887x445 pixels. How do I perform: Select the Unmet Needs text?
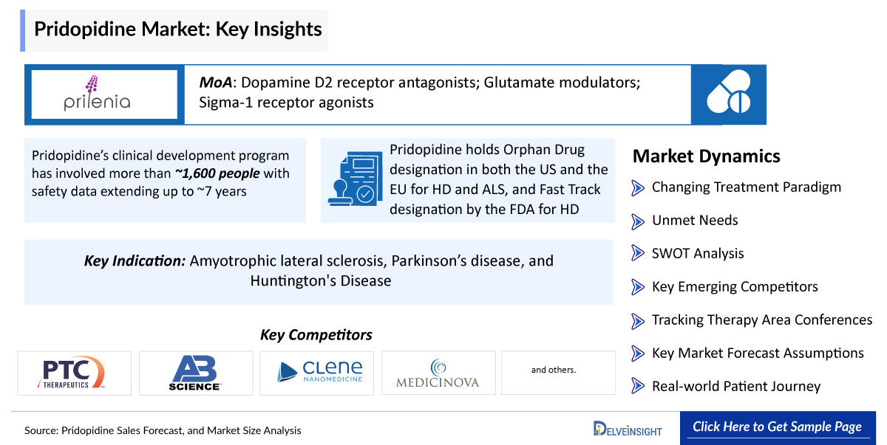[695, 221]
